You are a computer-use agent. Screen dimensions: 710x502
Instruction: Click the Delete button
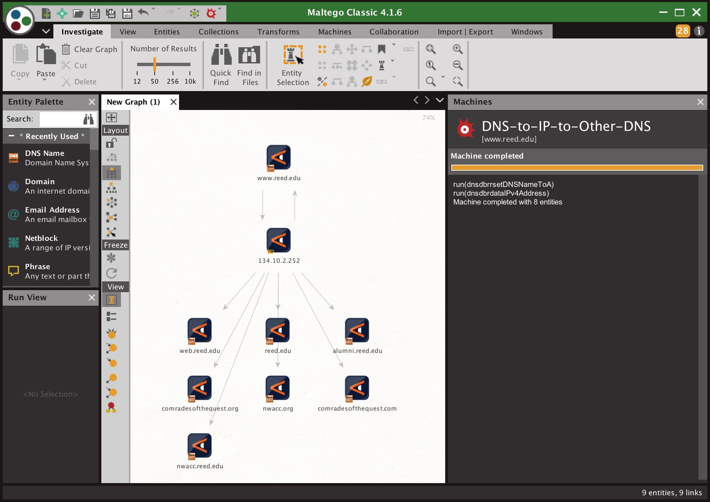click(79, 82)
